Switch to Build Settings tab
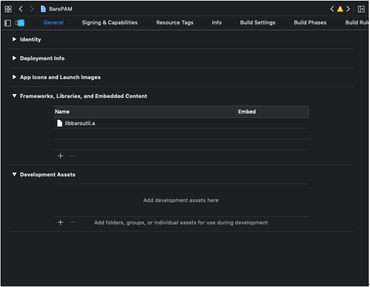This screenshot has width=370, height=287. coord(257,23)
